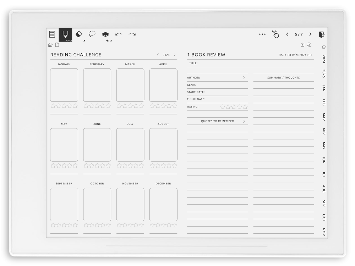
Task: Open the MAY book cover box
Action: click(64, 145)
